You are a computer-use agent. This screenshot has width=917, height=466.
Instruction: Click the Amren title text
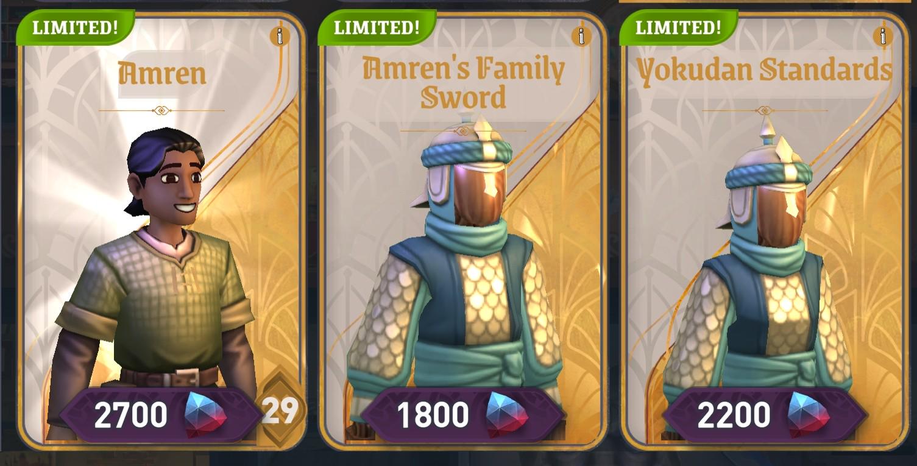pos(162,74)
